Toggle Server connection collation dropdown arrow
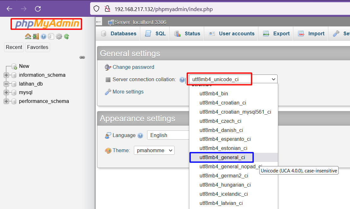Image resolution: width=350 pixels, height=209 pixels. pyautogui.click(x=273, y=79)
